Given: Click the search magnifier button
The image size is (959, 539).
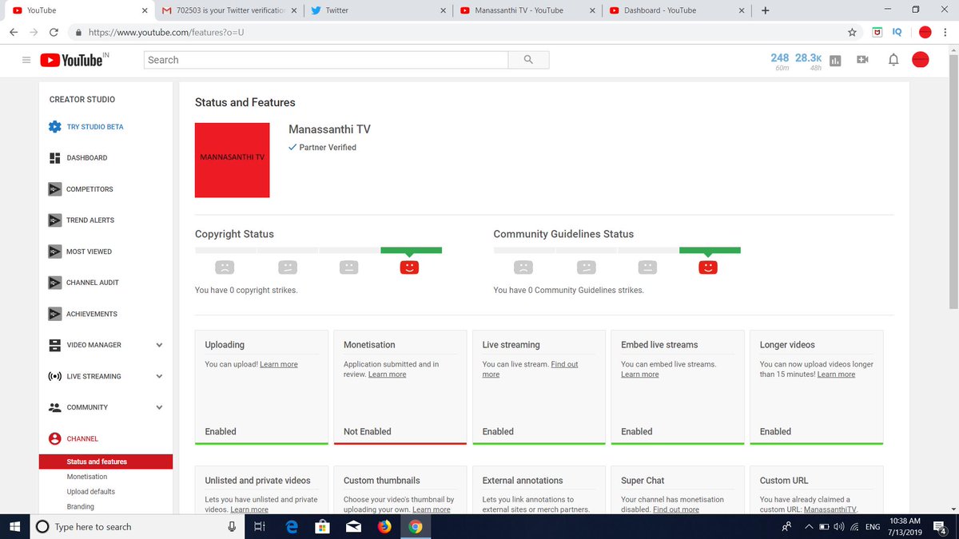Looking at the screenshot, I should pos(528,60).
